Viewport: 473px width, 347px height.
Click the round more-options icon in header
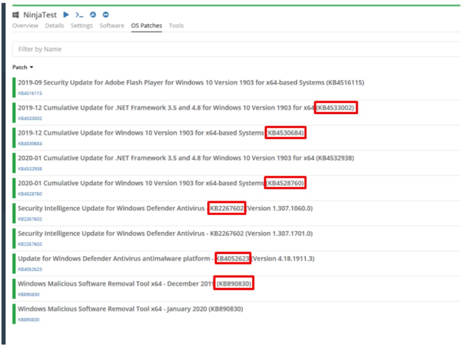106,15
